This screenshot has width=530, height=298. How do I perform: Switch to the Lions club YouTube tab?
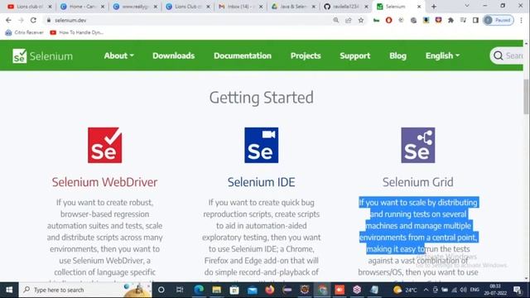[30, 7]
